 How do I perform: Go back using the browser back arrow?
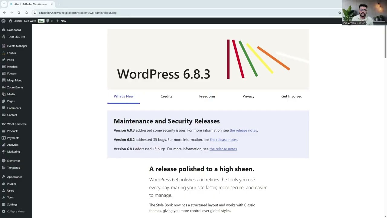(4, 13)
